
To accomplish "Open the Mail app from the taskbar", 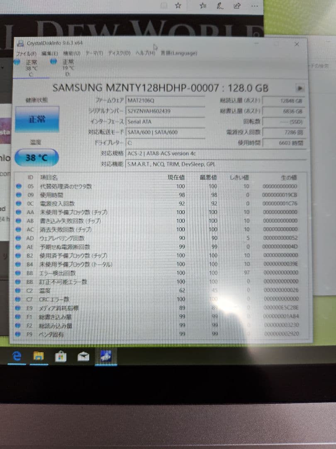I will pos(83,356).
